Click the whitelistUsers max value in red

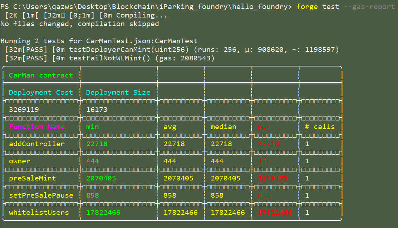pyautogui.click(x=275, y=212)
